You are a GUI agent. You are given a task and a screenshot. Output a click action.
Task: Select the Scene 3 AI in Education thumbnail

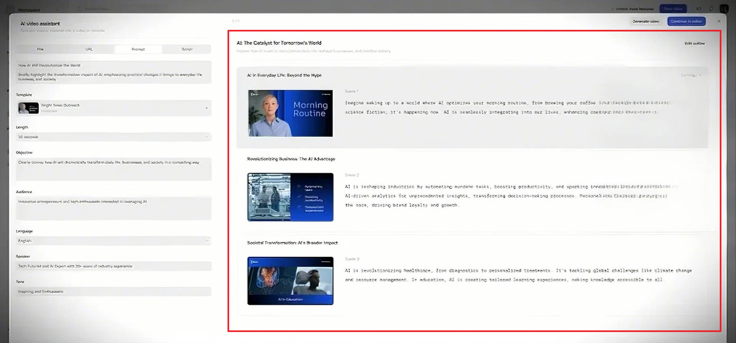pos(290,281)
